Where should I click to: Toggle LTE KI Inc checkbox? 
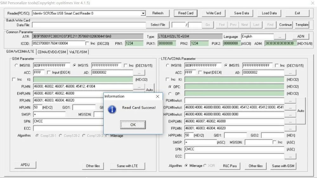click(167, 79)
